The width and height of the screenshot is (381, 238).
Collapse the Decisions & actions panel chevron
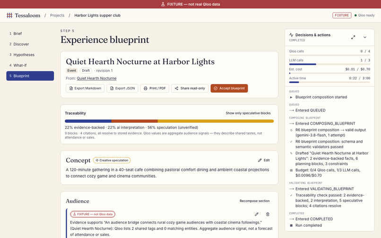[365, 37]
